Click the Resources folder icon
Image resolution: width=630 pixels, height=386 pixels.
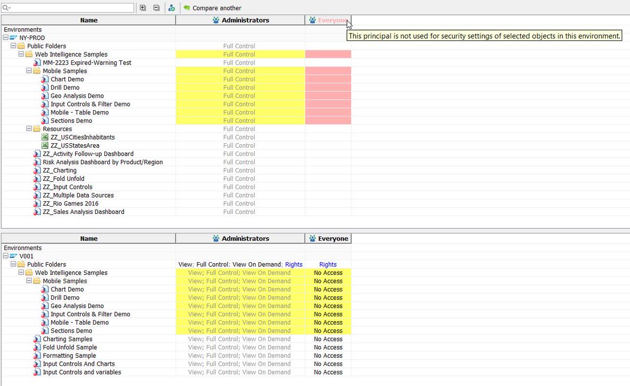(37, 129)
